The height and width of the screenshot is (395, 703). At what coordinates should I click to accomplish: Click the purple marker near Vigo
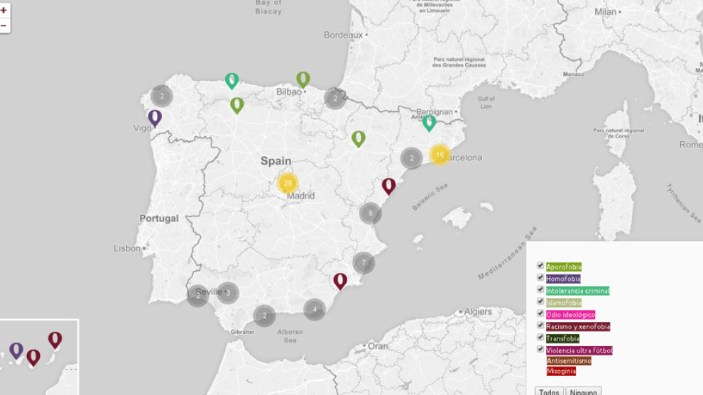click(x=155, y=118)
